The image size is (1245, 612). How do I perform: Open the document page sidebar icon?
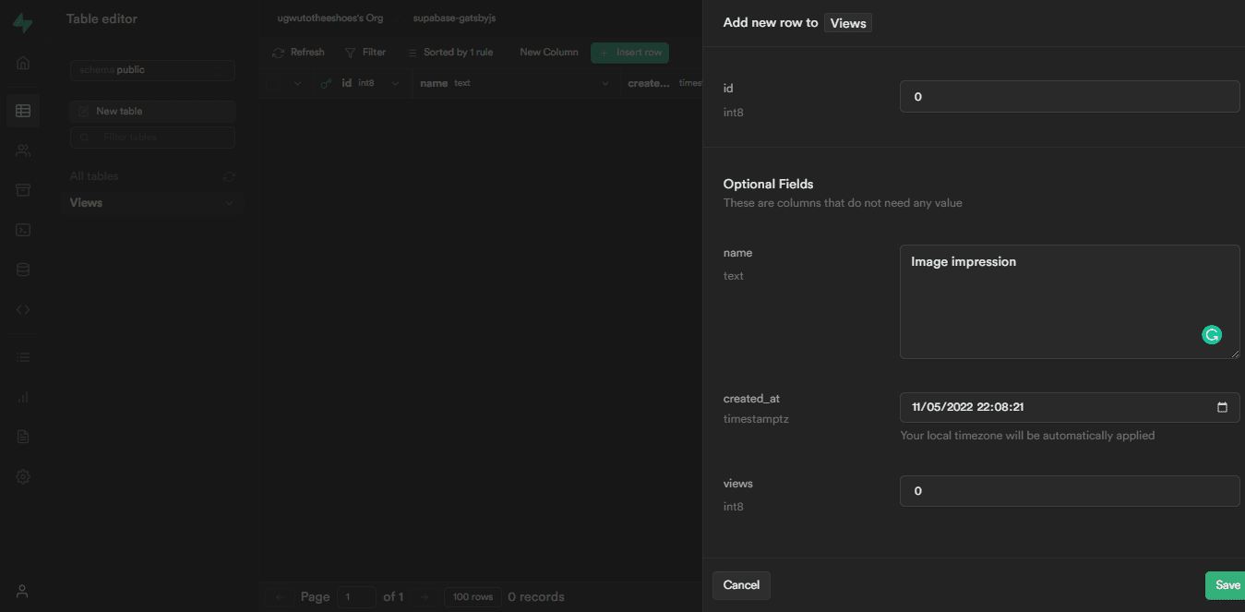click(x=23, y=437)
